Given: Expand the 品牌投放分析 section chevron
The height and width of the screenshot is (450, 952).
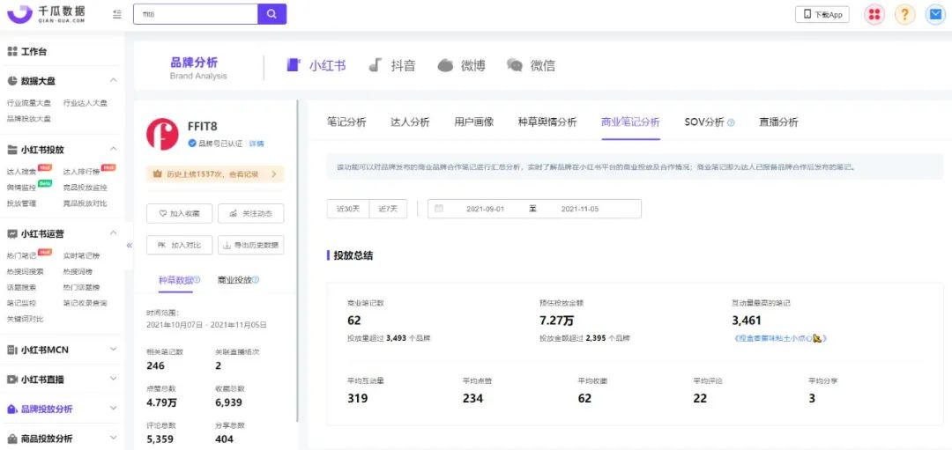Looking at the screenshot, I should (x=114, y=409).
